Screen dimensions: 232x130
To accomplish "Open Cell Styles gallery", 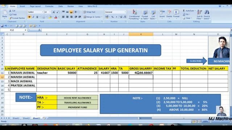I will point(153,14).
